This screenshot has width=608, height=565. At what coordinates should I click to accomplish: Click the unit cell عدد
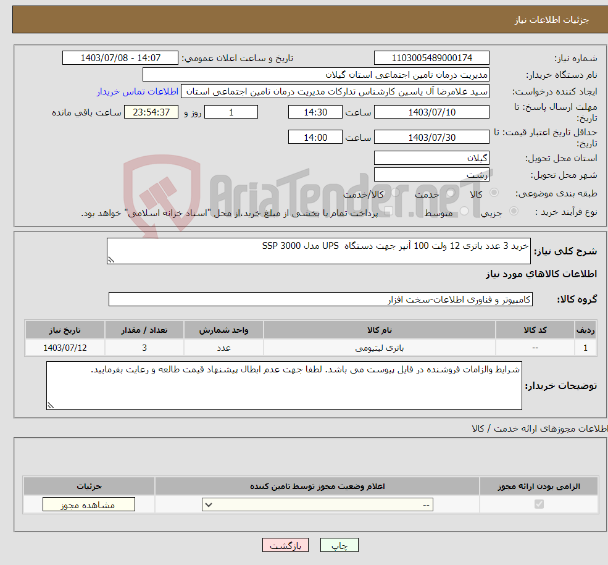pyautogui.click(x=223, y=348)
